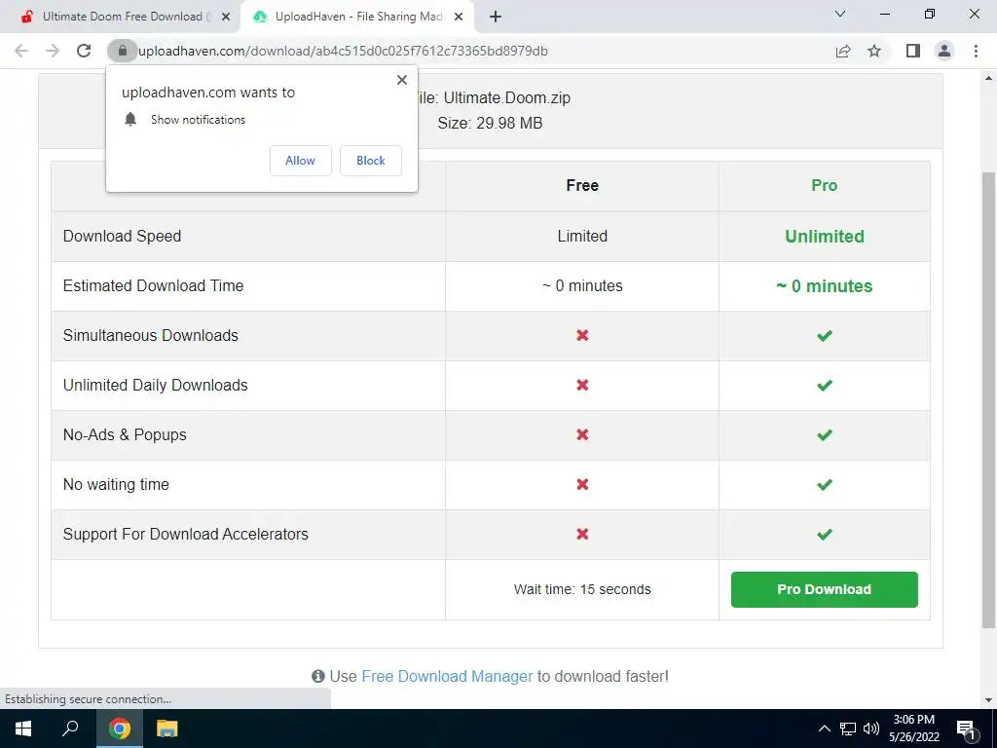Switch to Ultimate Doom Free Download tab

[x=120, y=18]
